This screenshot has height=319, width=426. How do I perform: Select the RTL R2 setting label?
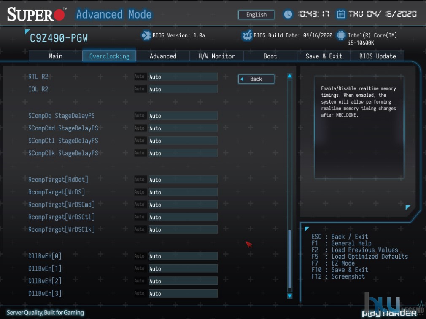click(x=38, y=77)
